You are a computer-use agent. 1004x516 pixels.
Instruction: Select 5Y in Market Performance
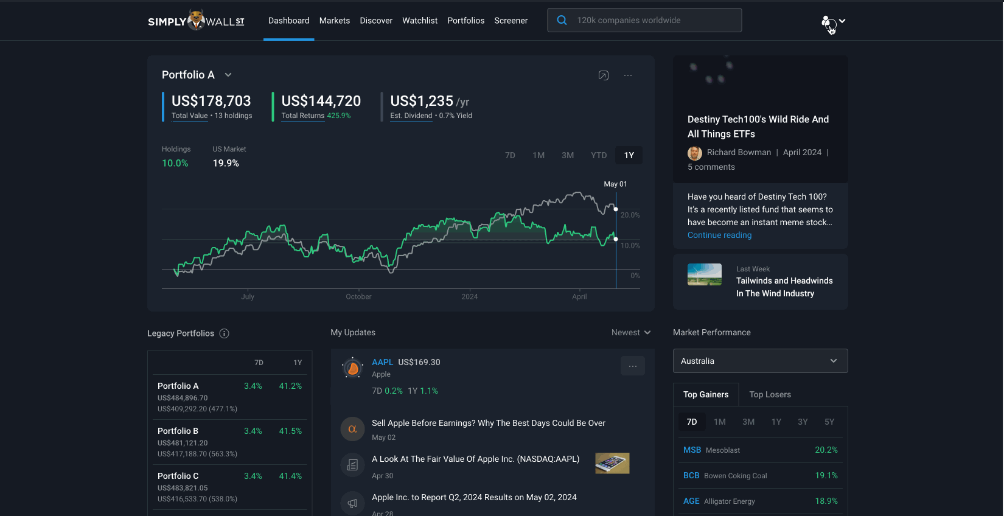(829, 422)
